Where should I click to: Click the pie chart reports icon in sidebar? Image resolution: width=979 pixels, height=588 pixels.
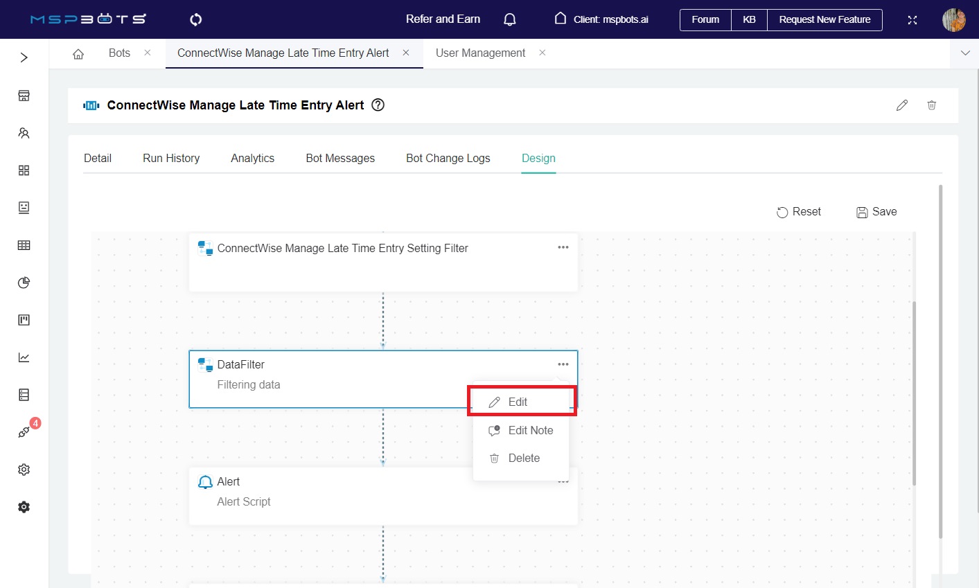[24, 283]
